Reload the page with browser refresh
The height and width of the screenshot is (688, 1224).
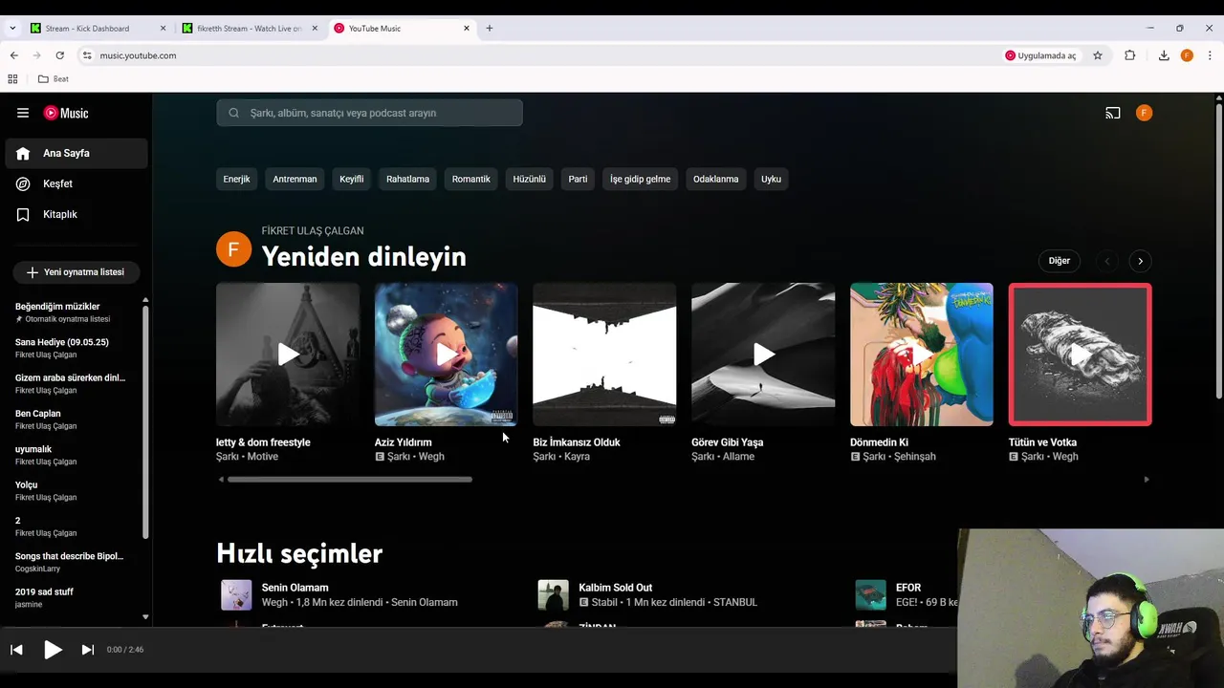(x=59, y=55)
